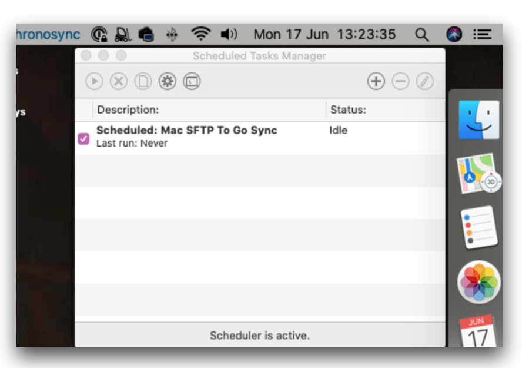
Task: Open Spotlight search from the menu bar
Action: tap(422, 34)
